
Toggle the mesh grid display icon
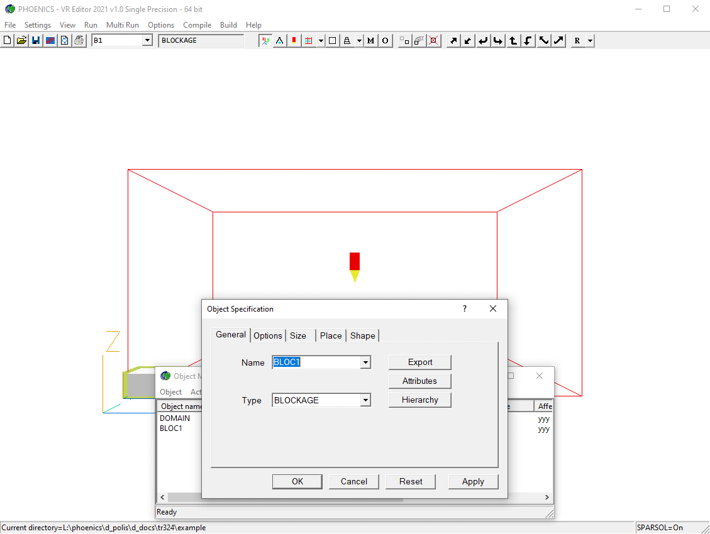[x=308, y=41]
